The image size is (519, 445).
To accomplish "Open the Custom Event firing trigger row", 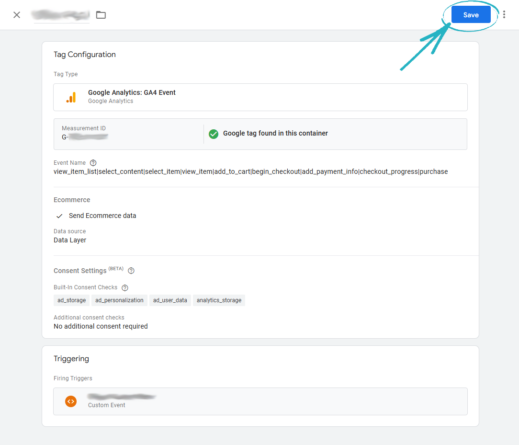I will pos(260,401).
